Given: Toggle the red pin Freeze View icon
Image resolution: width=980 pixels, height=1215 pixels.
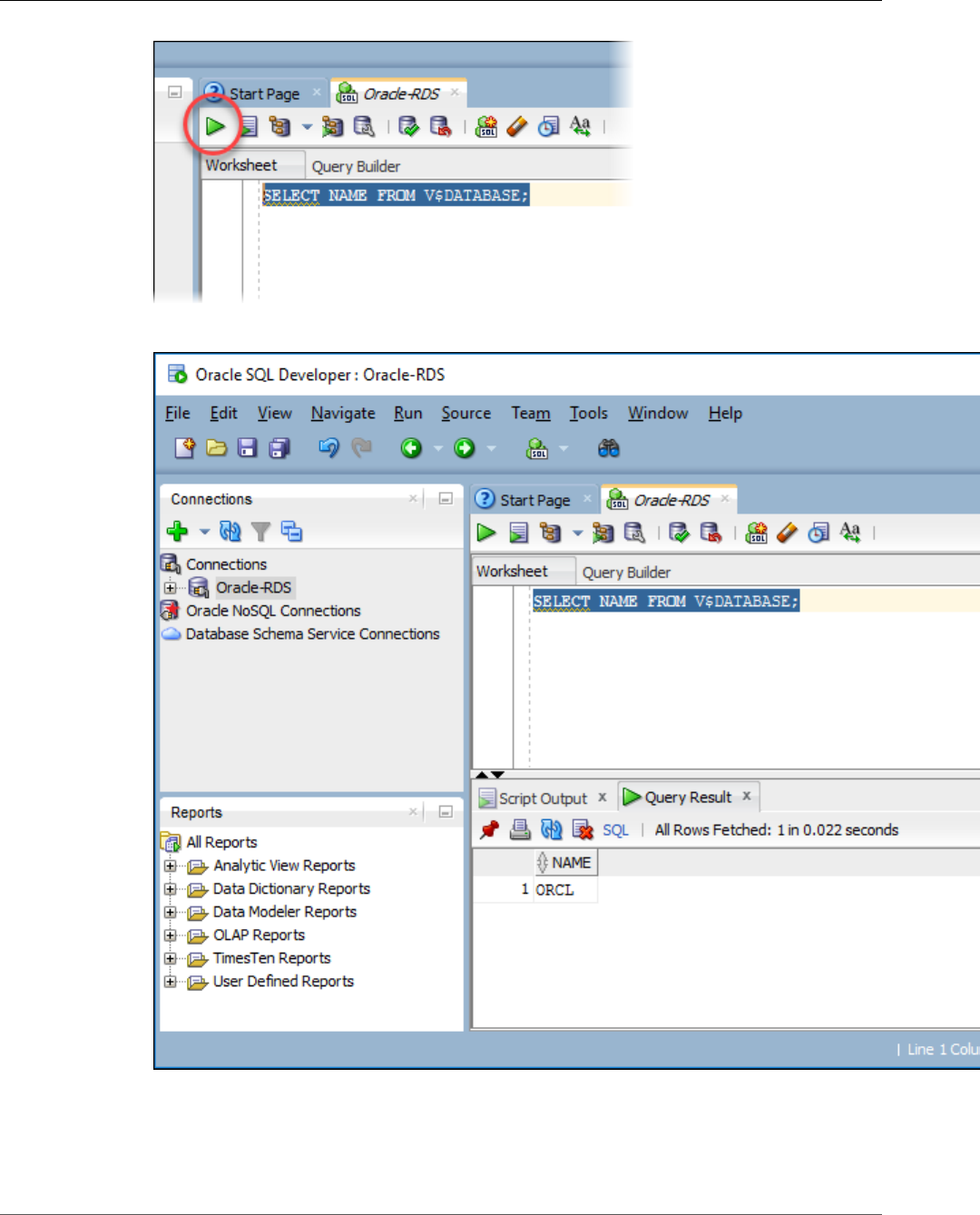Looking at the screenshot, I should 490,829.
